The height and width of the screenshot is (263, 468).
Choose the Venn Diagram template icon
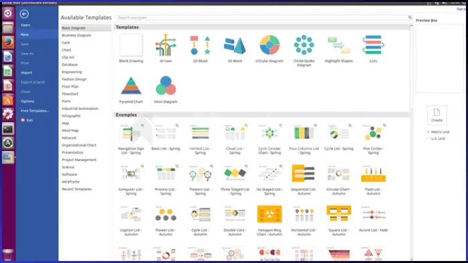pos(166,85)
